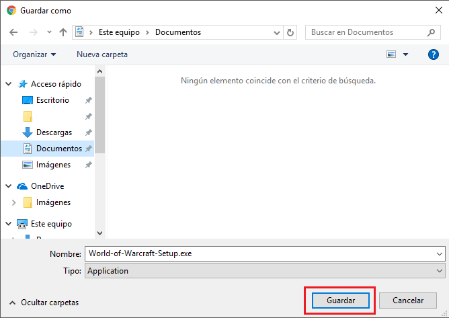
Task: Change the view with the view icon
Action: pyautogui.click(x=391, y=54)
